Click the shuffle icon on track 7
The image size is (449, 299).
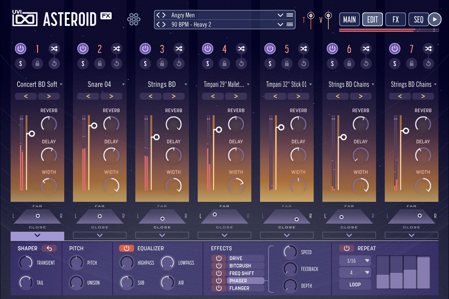tap(428, 49)
